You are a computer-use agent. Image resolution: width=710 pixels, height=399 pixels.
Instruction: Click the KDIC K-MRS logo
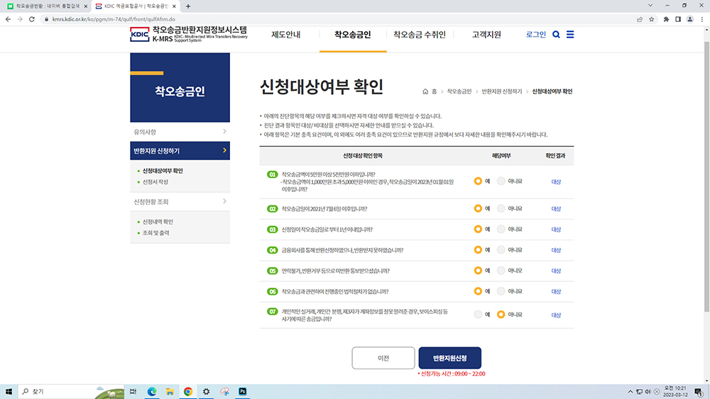(189, 34)
